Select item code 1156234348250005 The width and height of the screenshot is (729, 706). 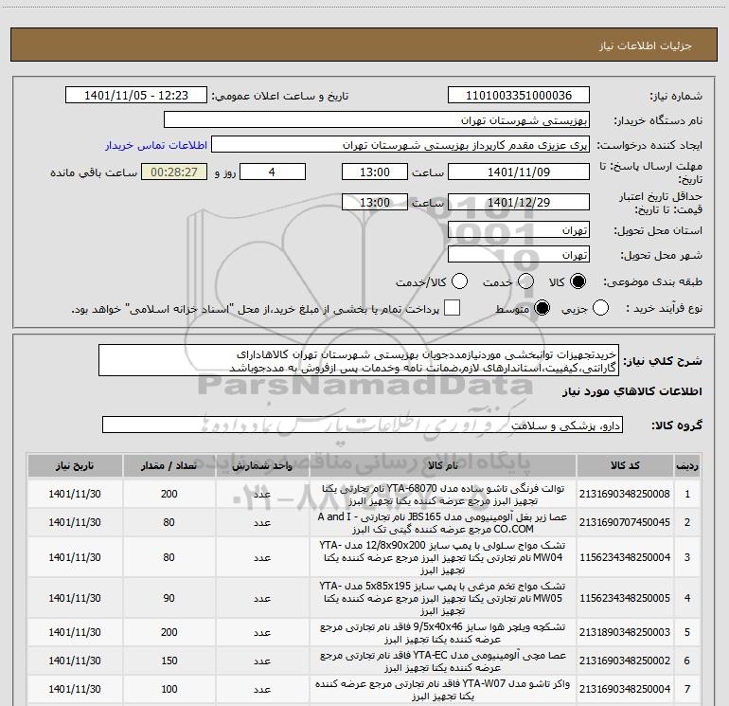coord(625,598)
